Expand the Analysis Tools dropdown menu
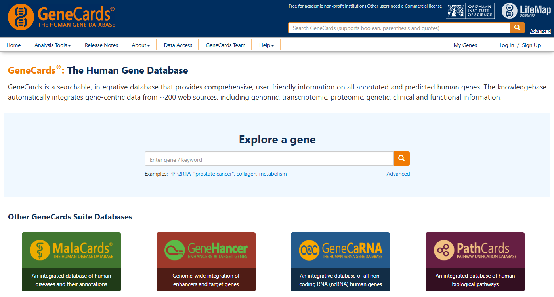This screenshot has width=554, height=297. (52, 45)
